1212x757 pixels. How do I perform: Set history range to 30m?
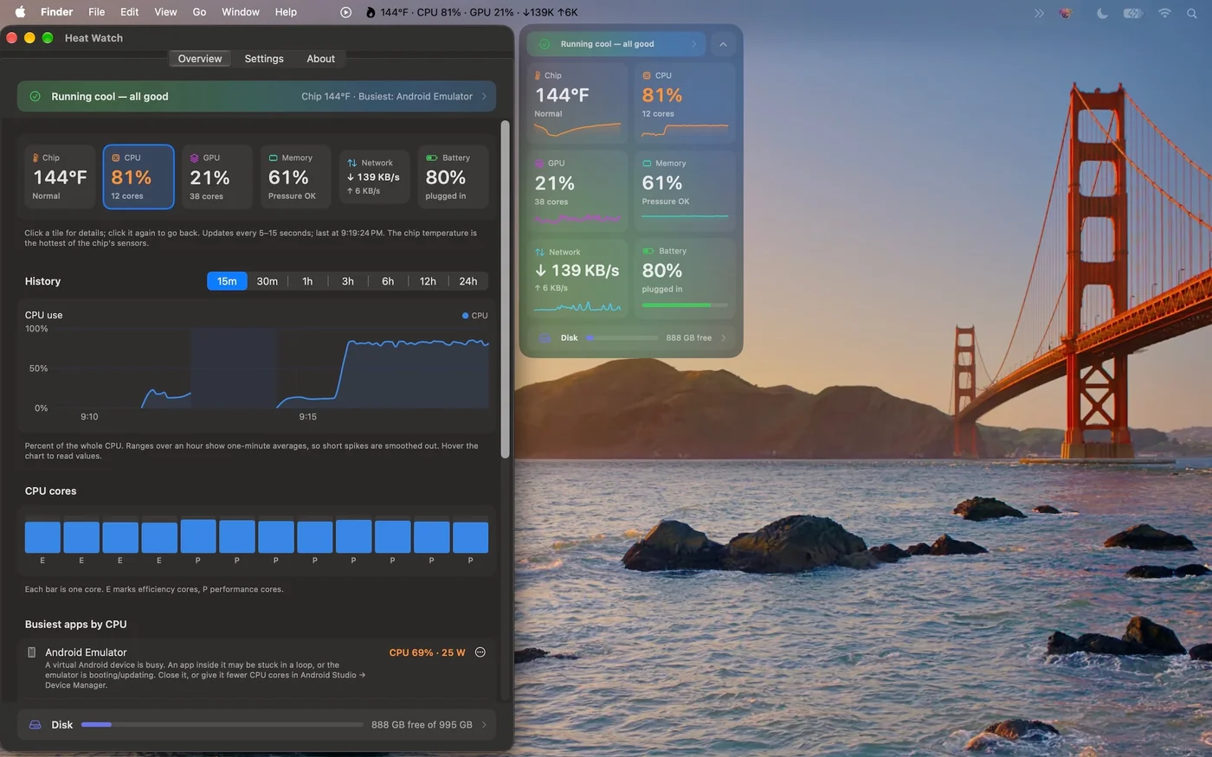pyautogui.click(x=268, y=281)
